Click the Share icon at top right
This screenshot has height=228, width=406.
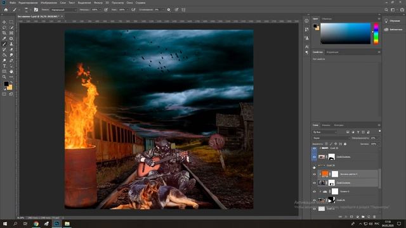tap(402, 9)
